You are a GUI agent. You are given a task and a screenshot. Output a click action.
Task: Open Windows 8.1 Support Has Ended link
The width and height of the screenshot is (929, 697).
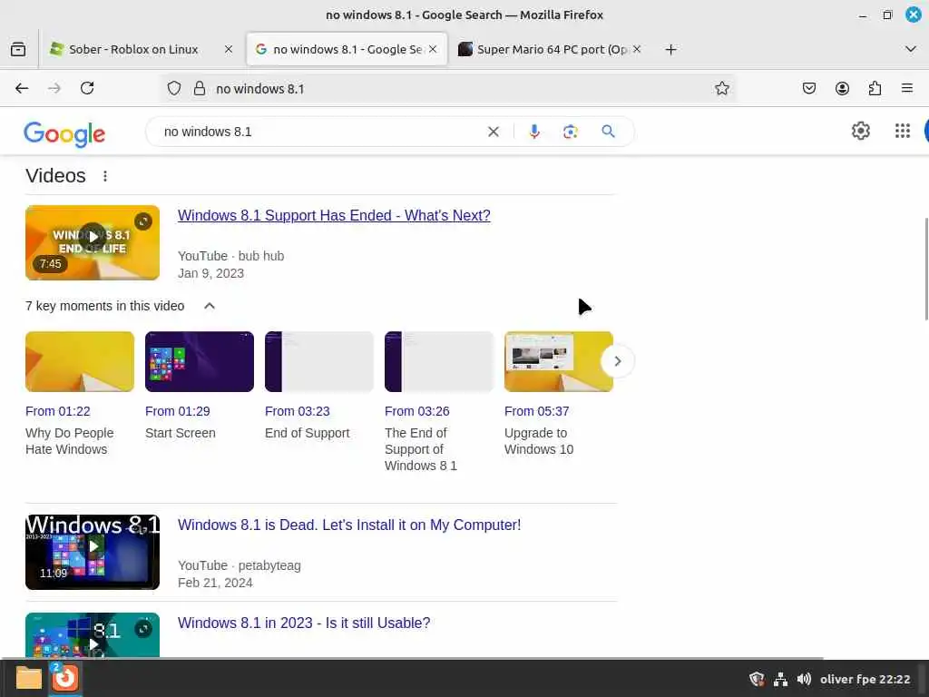click(334, 216)
